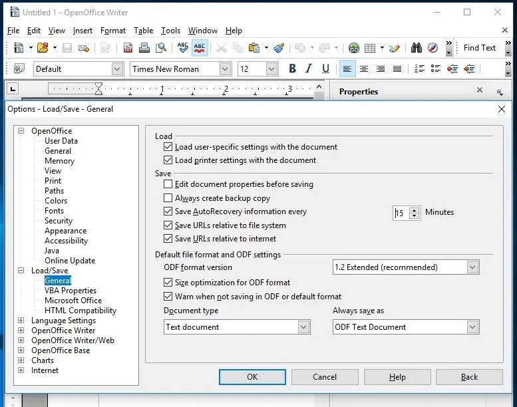Open the Format menu

(112, 31)
